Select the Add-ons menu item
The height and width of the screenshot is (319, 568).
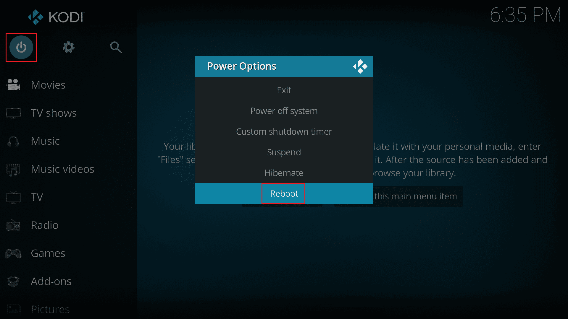tap(51, 281)
